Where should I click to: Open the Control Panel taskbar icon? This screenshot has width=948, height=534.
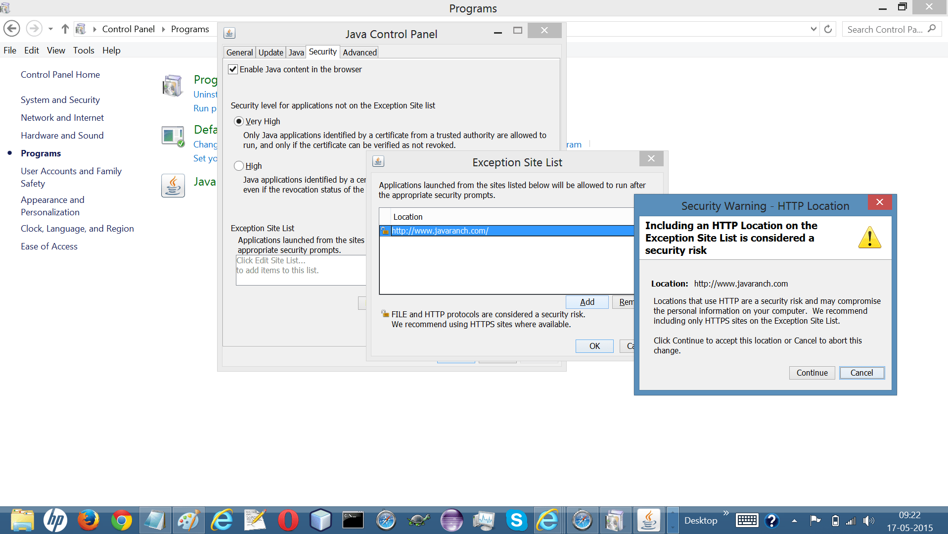click(x=615, y=520)
